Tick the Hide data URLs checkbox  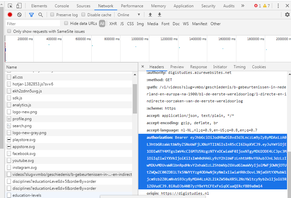pos(66,23)
